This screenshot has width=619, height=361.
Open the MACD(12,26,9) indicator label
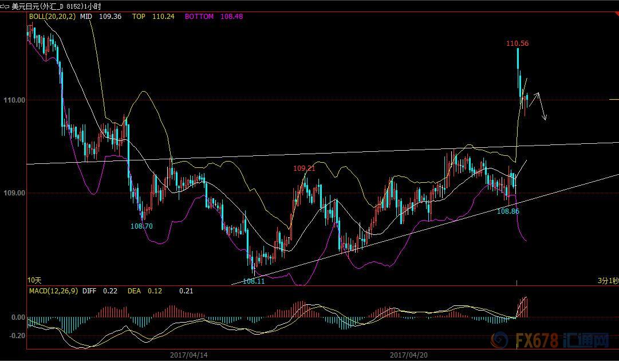pyautogui.click(x=53, y=291)
